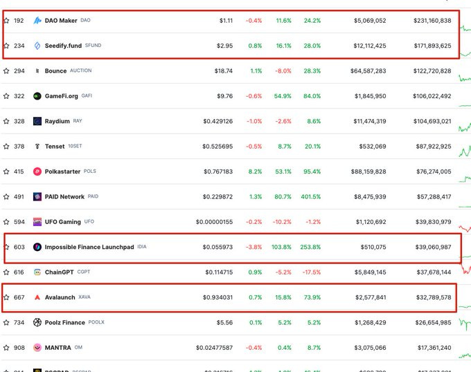Click MANTRA volume $3,075,066
Viewport: 471px width, 372px height.
point(370,348)
